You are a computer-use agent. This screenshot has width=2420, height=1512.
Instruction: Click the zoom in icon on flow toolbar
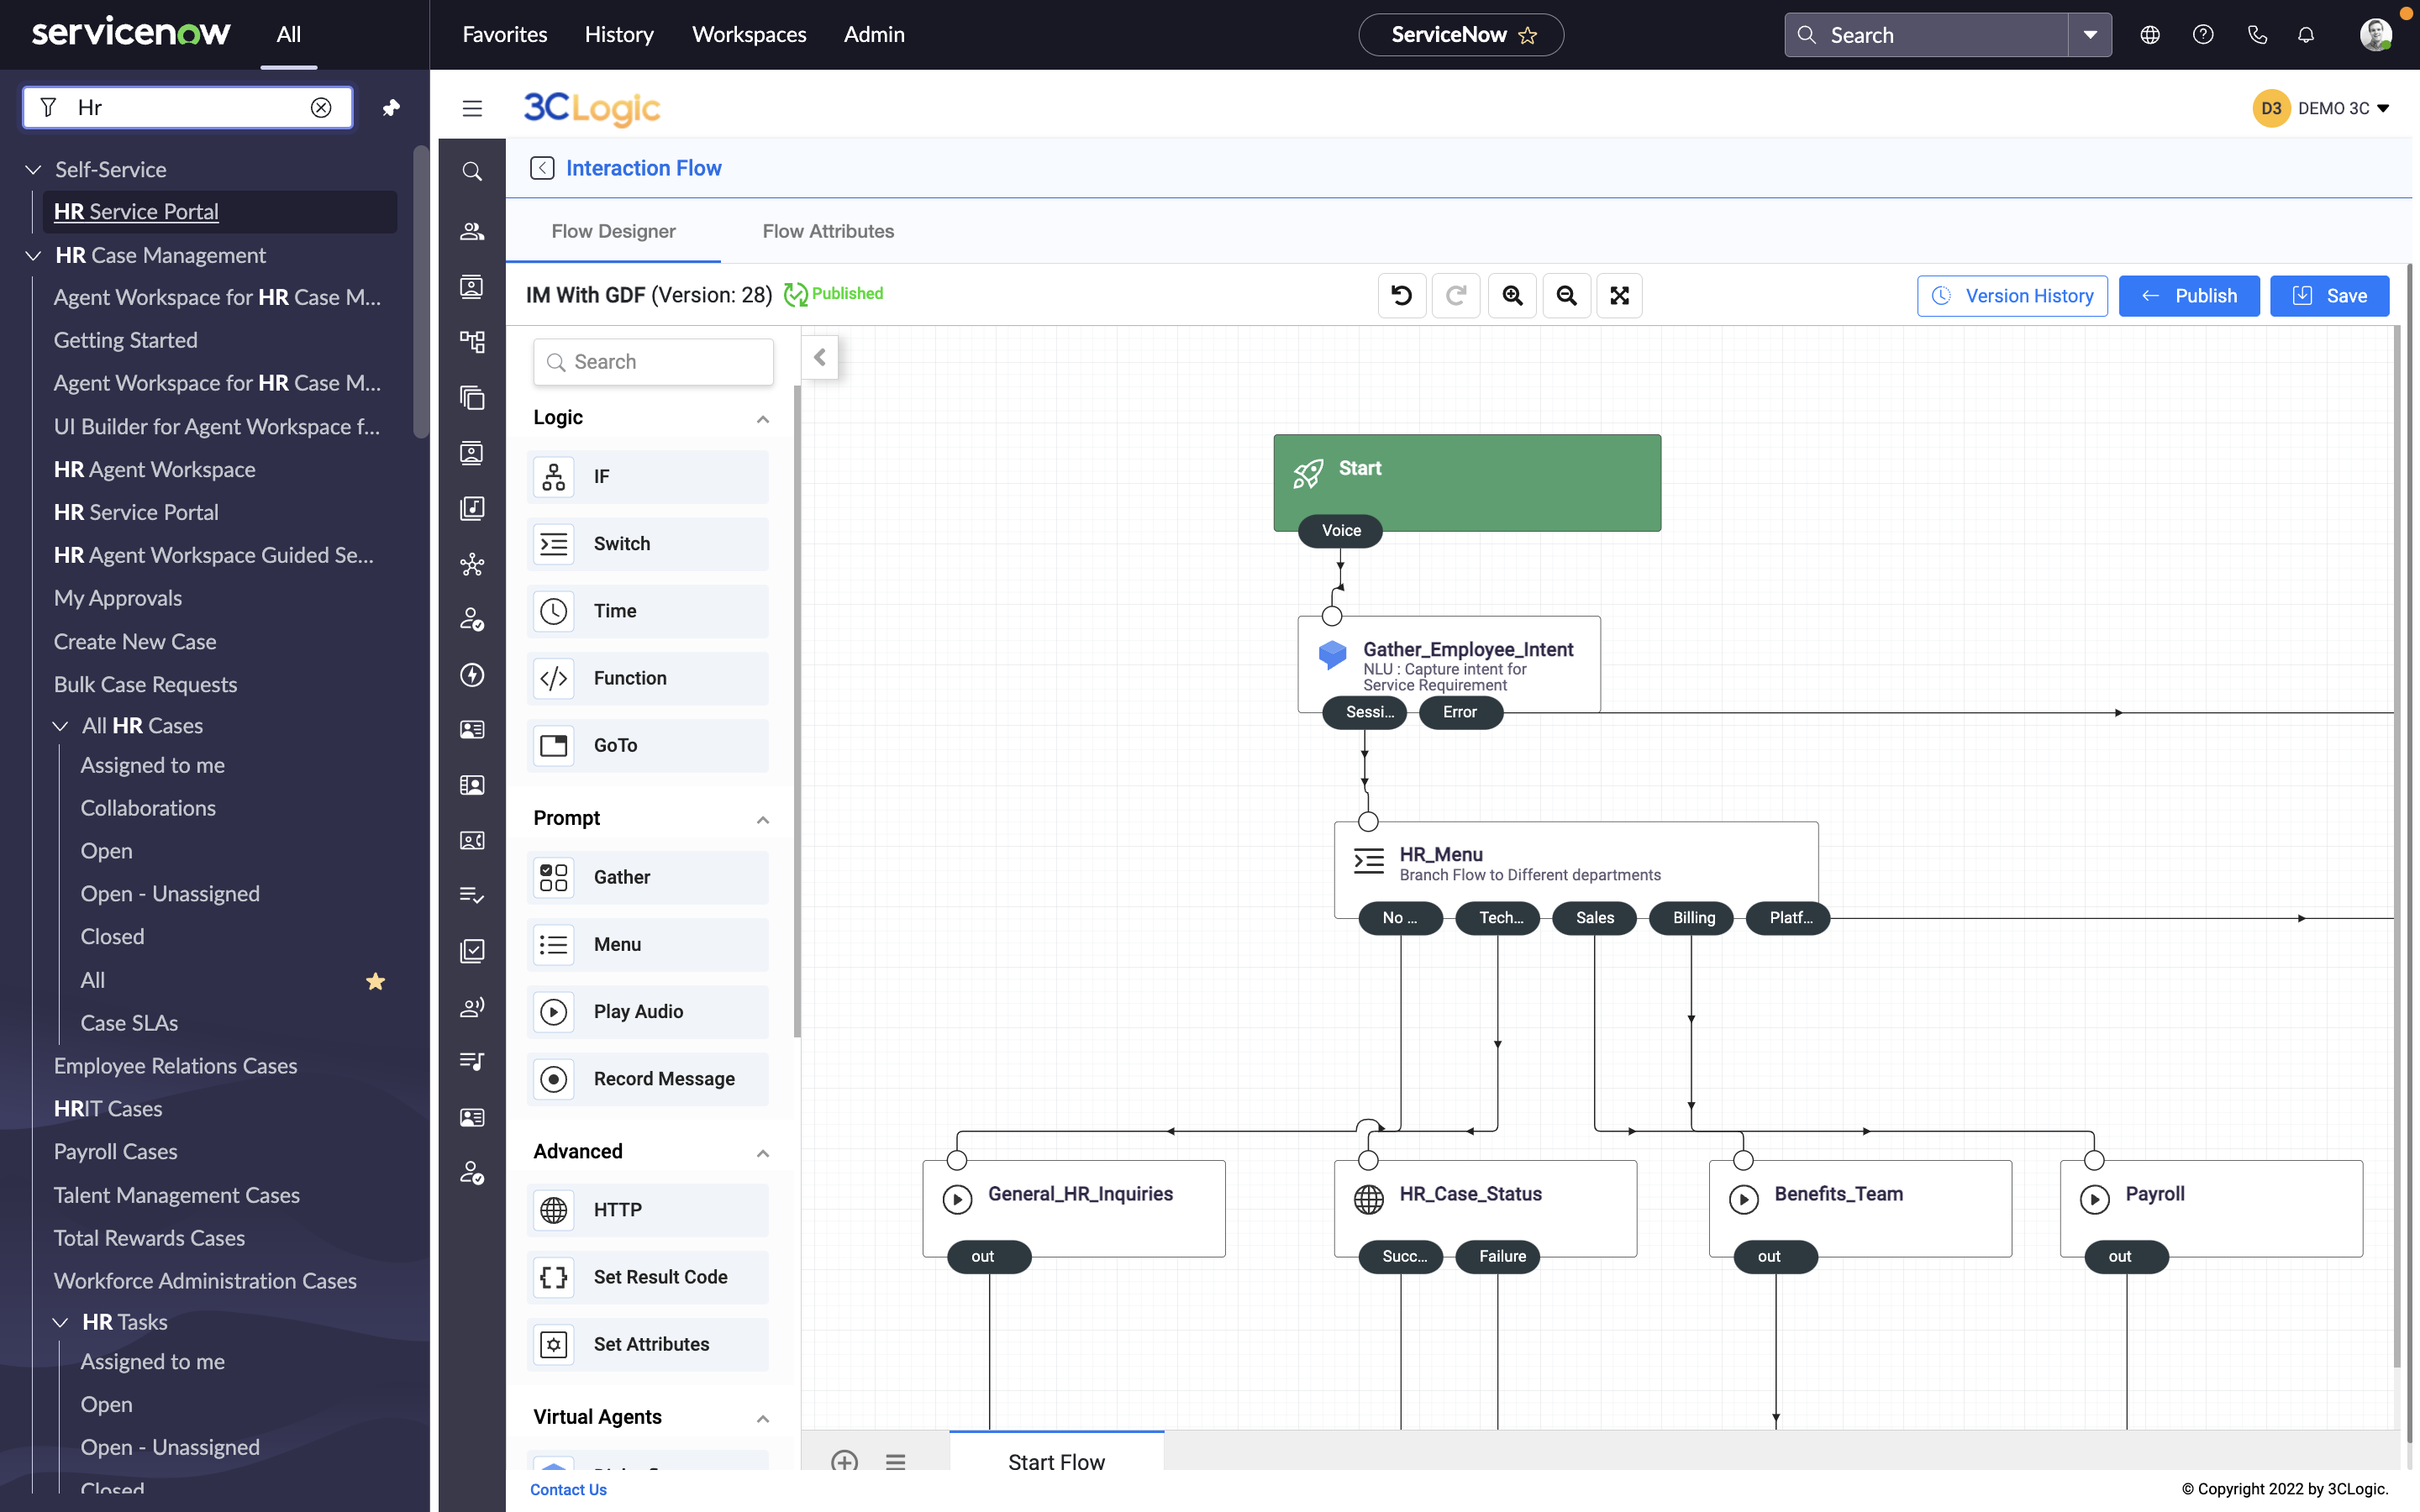(1511, 294)
